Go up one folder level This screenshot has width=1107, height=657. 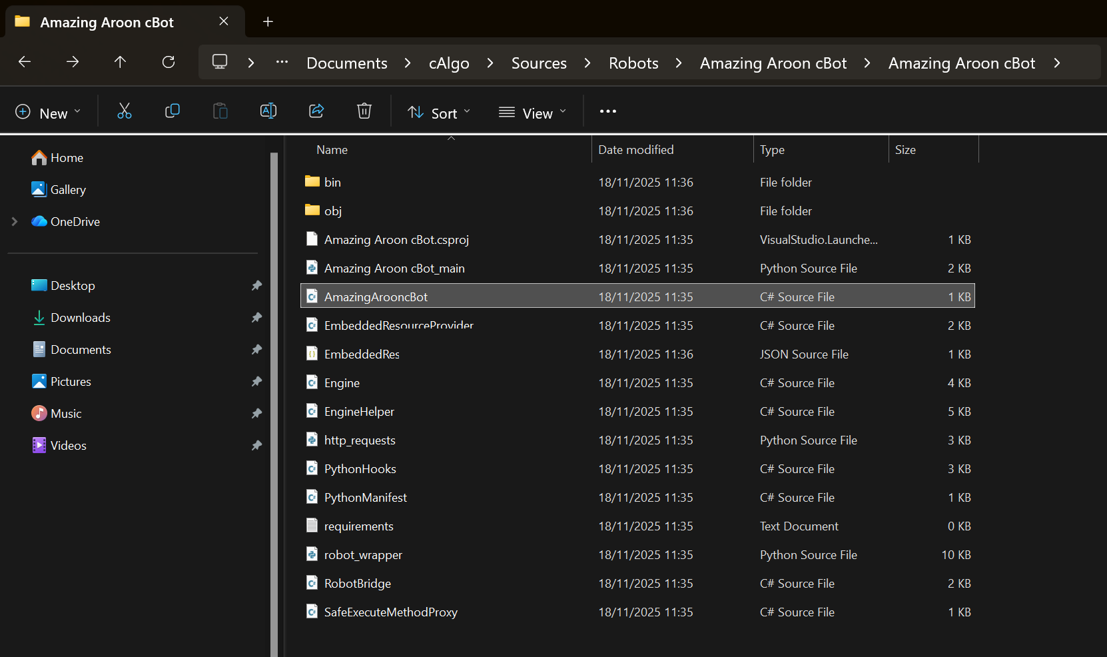120,62
